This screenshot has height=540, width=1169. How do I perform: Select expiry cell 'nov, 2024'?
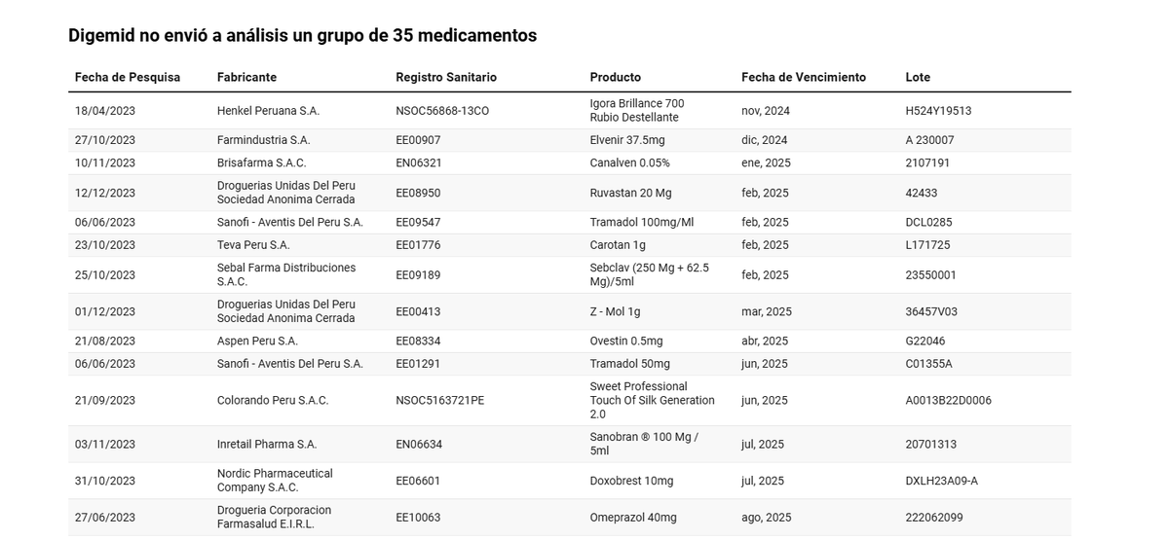pos(765,111)
